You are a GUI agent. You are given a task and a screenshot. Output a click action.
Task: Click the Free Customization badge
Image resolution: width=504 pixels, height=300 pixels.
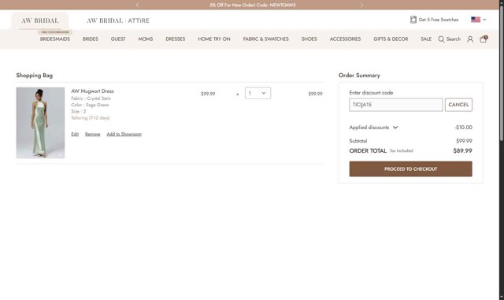[x=55, y=32]
